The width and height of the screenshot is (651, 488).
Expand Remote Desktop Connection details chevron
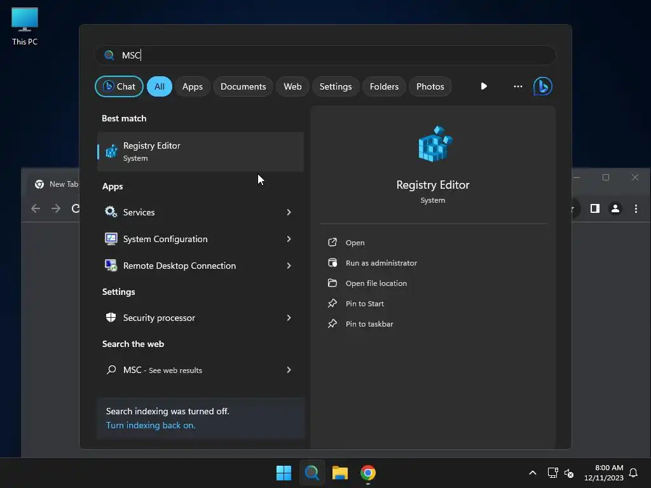click(289, 266)
